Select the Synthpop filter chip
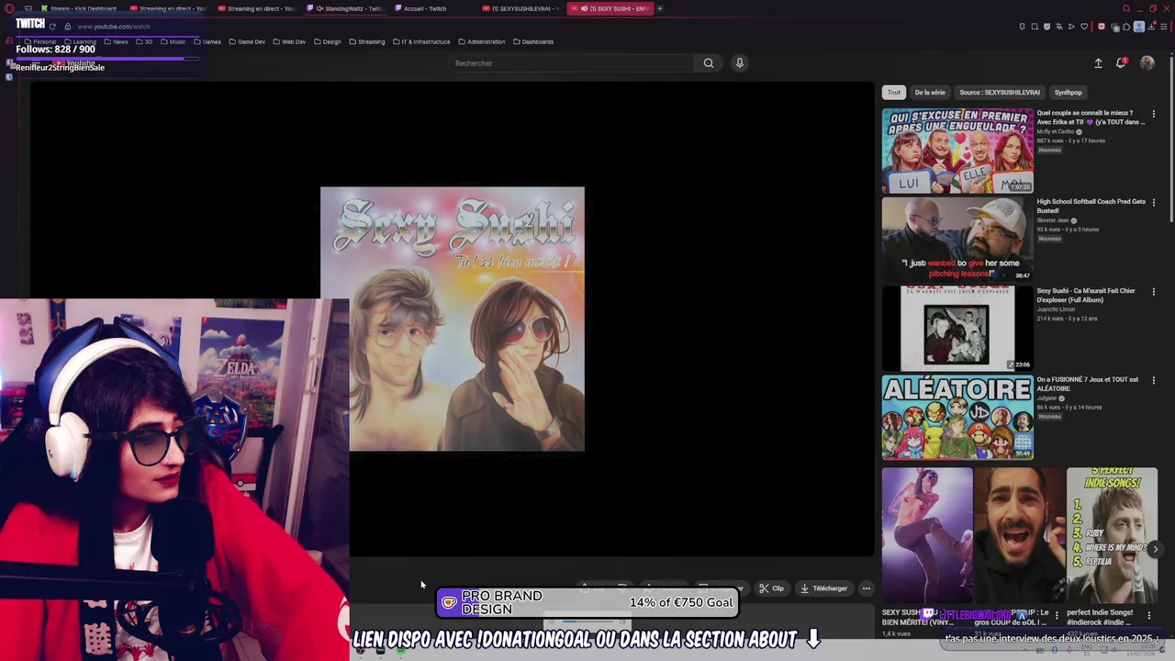 pos(1068,92)
